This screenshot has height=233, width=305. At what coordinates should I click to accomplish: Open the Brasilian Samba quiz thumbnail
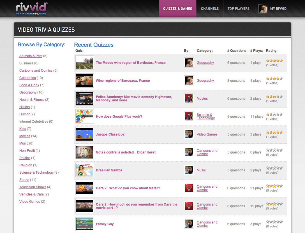point(85,170)
